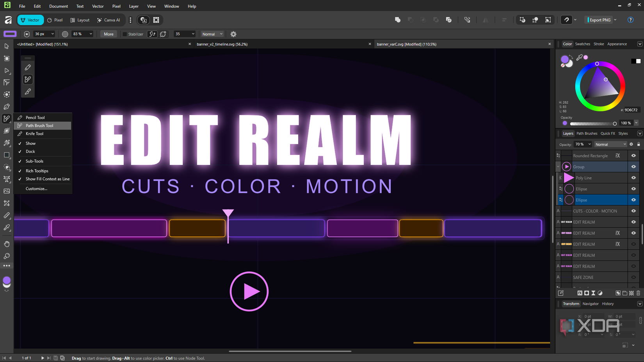The height and width of the screenshot is (362, 644).
Task: Hide the Poly Line layer
Action: (633, 178)
